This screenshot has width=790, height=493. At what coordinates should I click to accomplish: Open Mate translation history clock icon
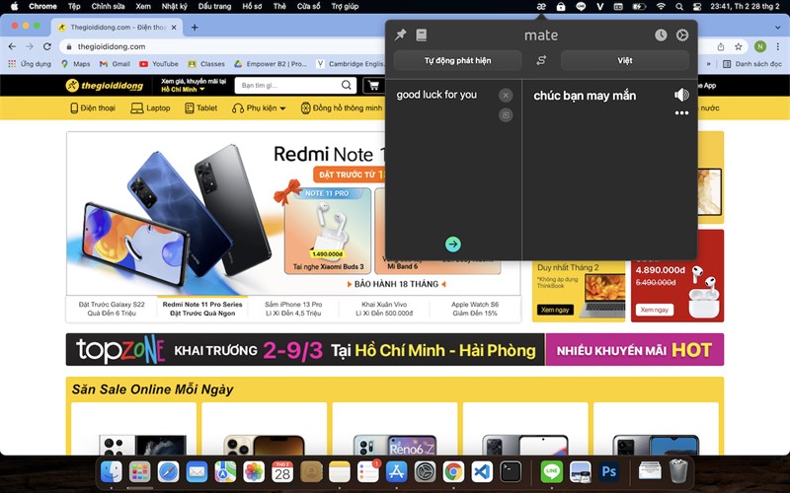click(661, 35)
